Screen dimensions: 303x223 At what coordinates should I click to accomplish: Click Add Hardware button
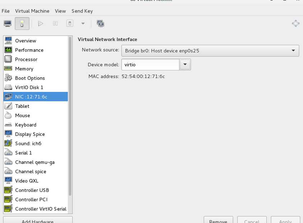(x=38, y=220)
